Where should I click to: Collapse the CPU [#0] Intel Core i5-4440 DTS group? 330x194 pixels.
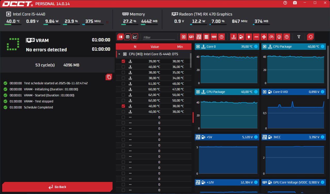tap(119, 54)
